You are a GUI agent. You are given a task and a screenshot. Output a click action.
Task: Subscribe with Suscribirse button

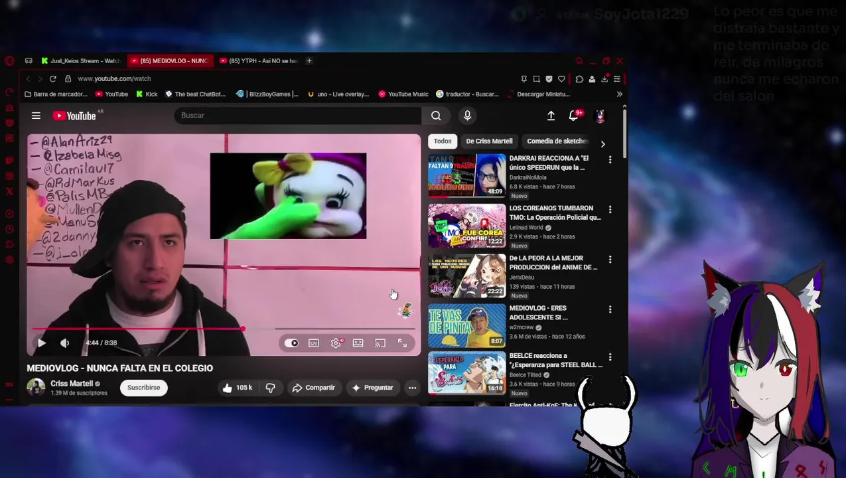click(144, 388)
